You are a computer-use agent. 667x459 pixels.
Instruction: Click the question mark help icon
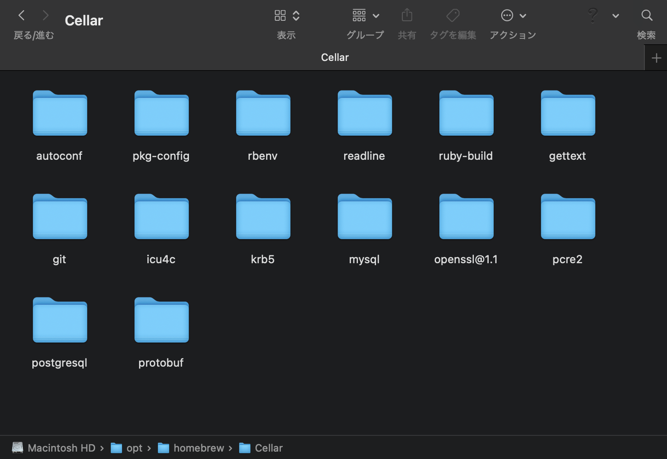(x=593, y=16)
